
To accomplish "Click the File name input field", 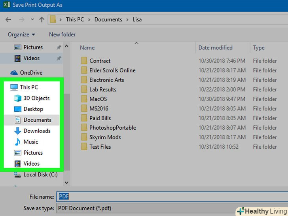I will pyautogui.click(x=172, y=197).
